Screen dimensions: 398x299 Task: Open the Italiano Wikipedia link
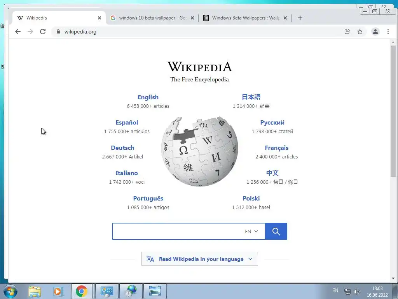click(127, 173)
